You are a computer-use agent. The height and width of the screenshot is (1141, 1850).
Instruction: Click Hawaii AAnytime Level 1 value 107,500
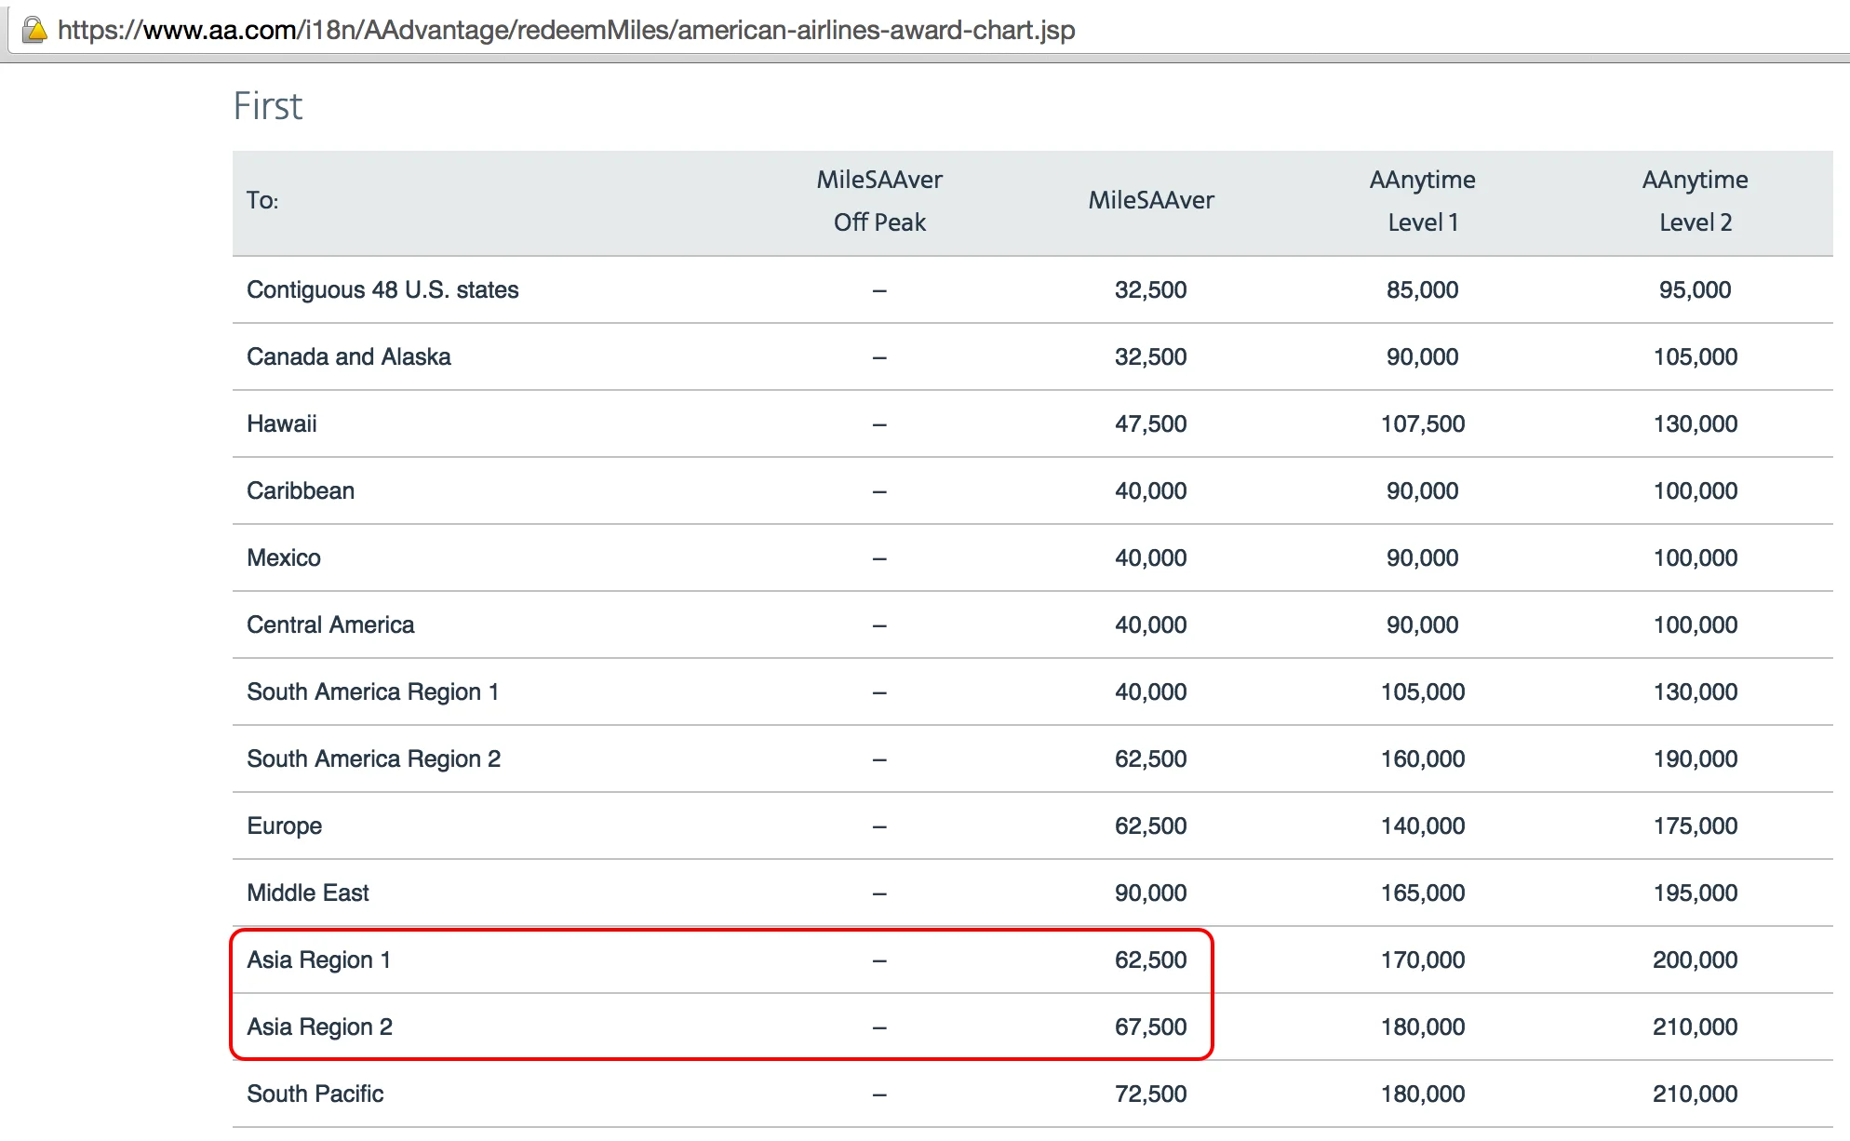pyautogui.click(x=1422, y=424)
